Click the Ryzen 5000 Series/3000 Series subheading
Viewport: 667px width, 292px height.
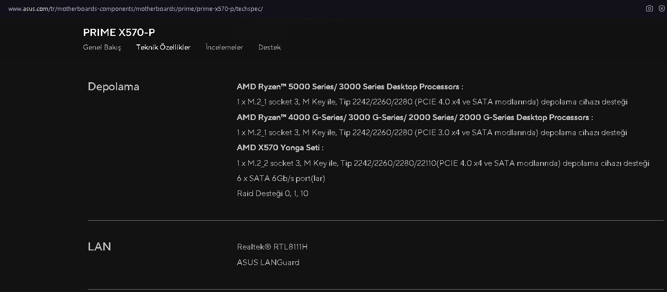point(350,86)
